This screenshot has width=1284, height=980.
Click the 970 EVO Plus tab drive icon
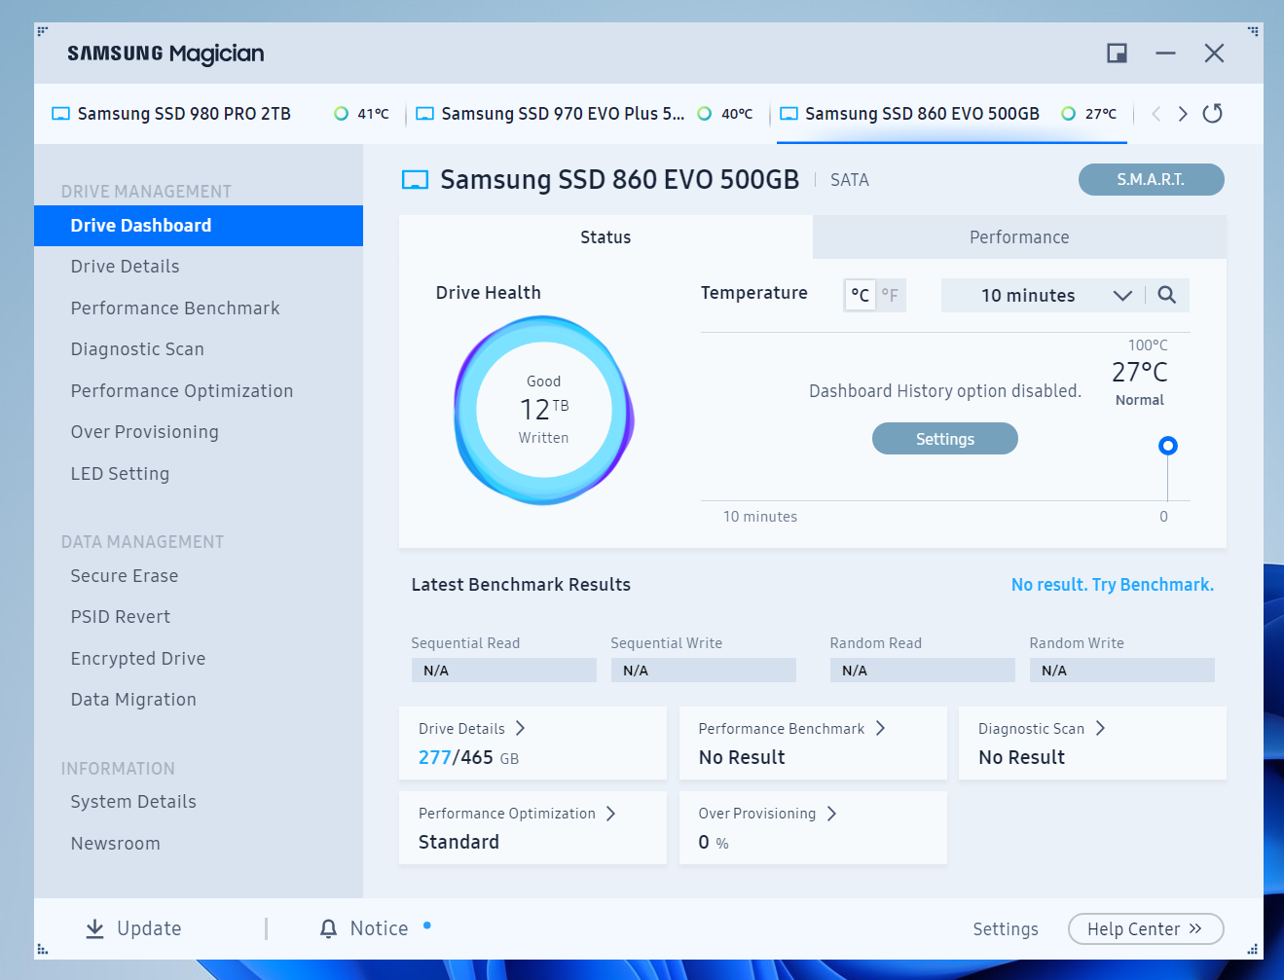[x=424, y=114]
